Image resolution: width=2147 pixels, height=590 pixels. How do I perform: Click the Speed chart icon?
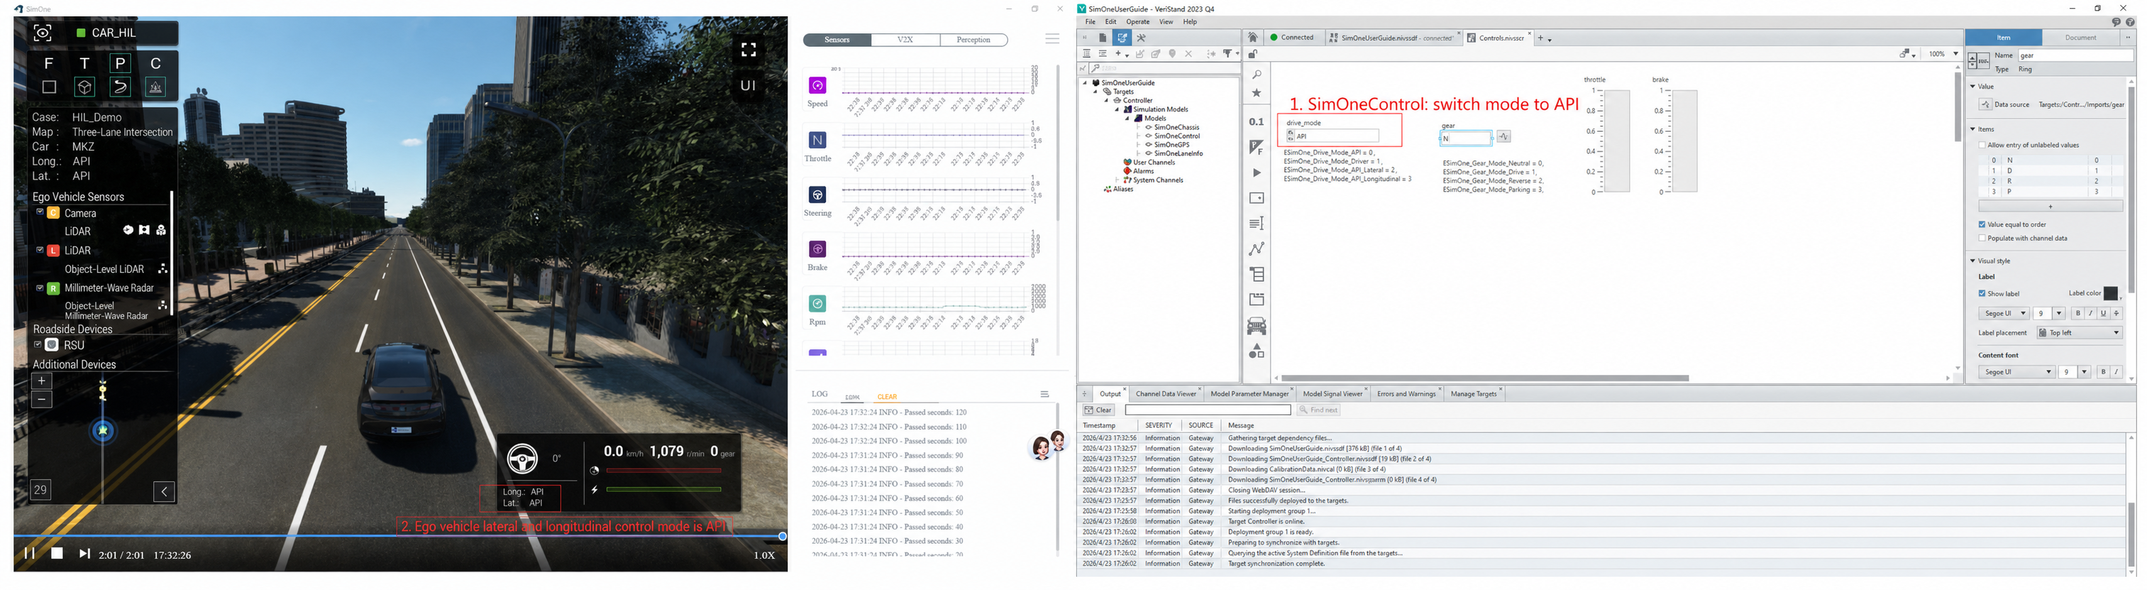click(818, 85)
